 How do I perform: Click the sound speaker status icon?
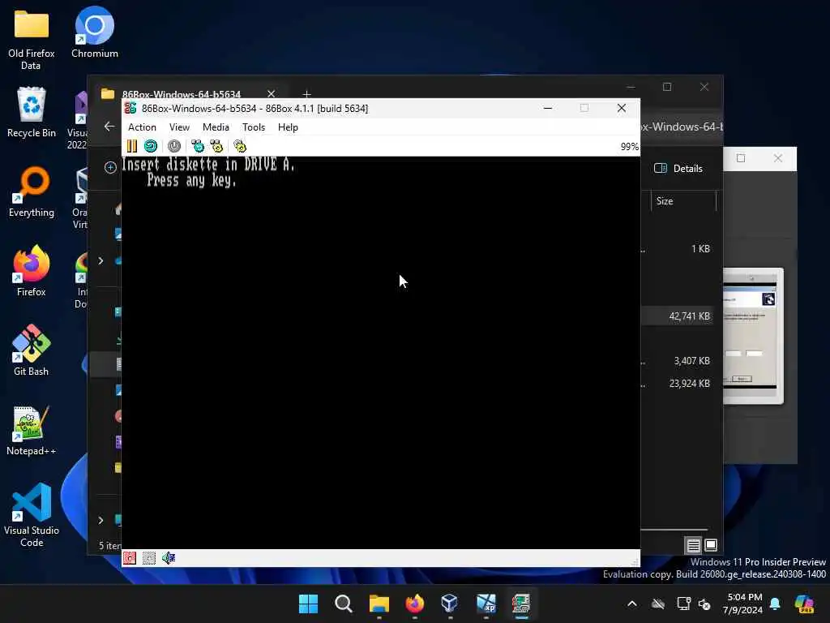click(169, 558)
